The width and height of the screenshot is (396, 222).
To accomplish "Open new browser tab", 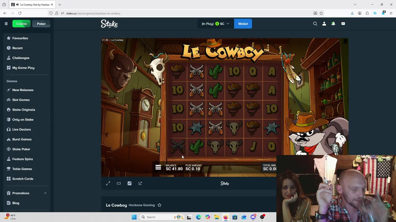I will coord(59,5).
